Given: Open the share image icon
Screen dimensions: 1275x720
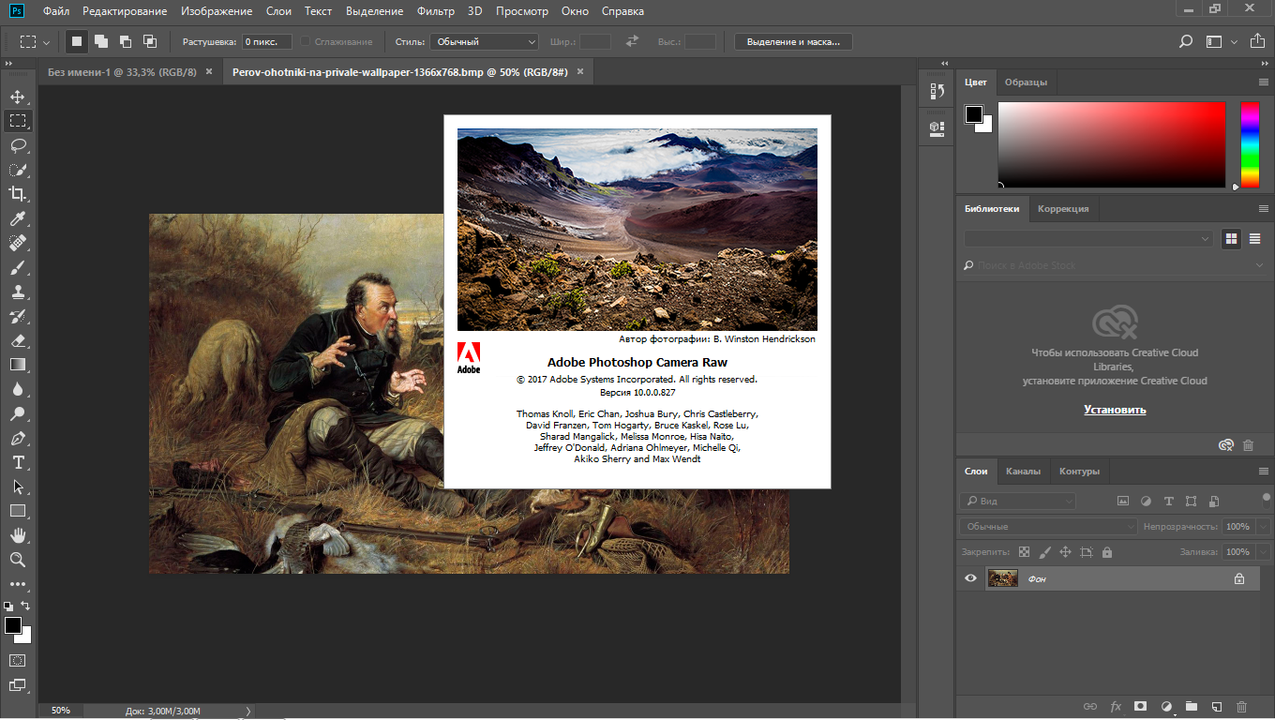Looking at the screenshot, I should [1257, 41].
